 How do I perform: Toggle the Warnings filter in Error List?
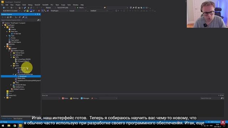point(74,98)
